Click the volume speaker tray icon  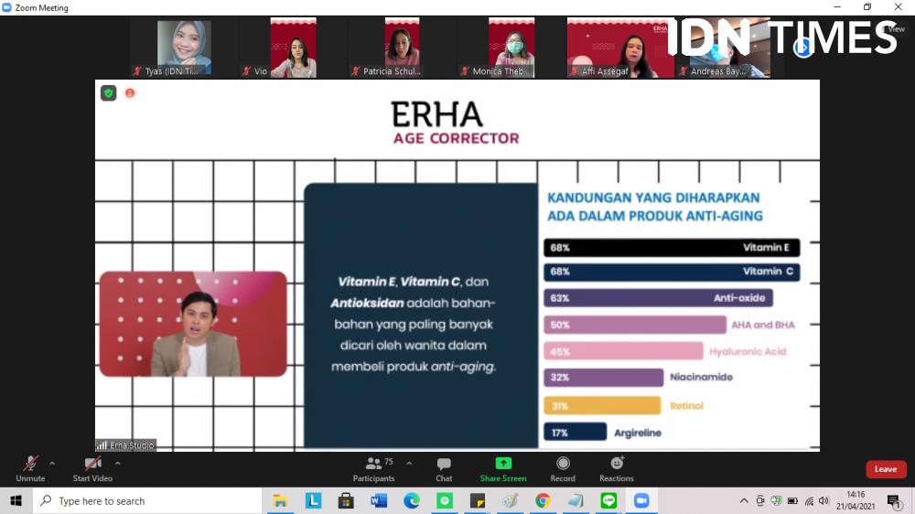point(824,500)
